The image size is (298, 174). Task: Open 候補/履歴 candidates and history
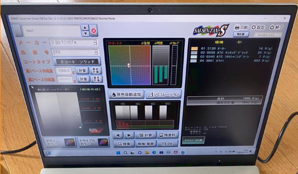(146, 143)
